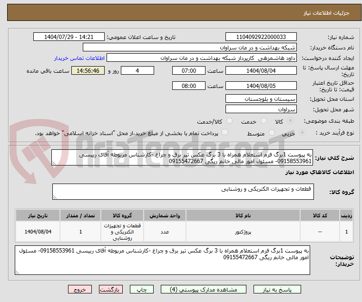Click the resize handle of description textarea
This screenshot has width=362, height=302.
54,163
